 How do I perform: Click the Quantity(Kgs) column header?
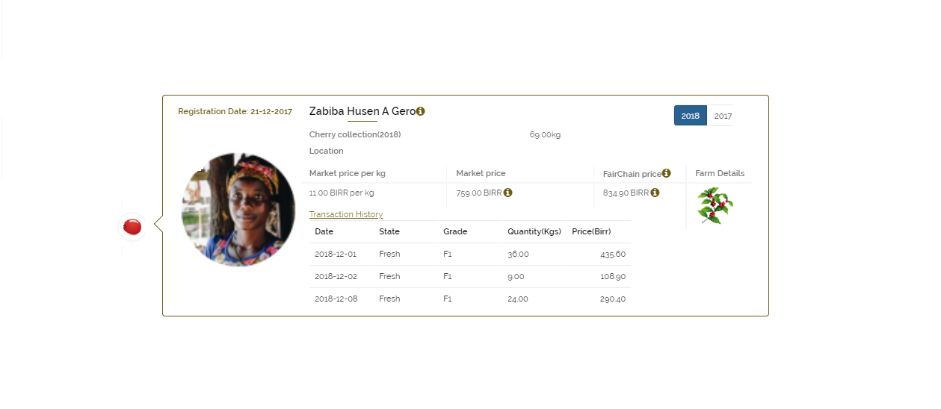pos(534,231)
